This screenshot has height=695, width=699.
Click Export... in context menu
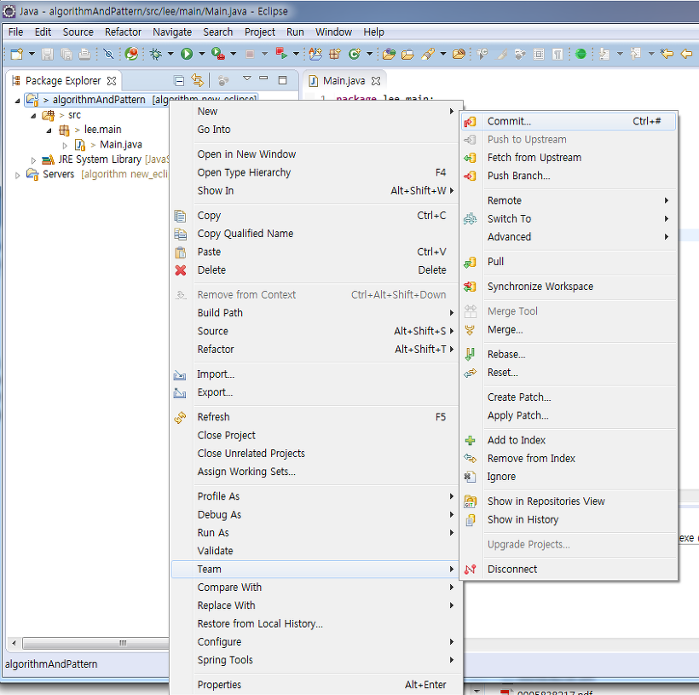tap(315, 392)
